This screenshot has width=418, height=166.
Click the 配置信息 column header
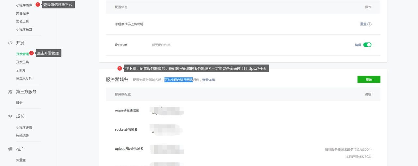point(121,7)
